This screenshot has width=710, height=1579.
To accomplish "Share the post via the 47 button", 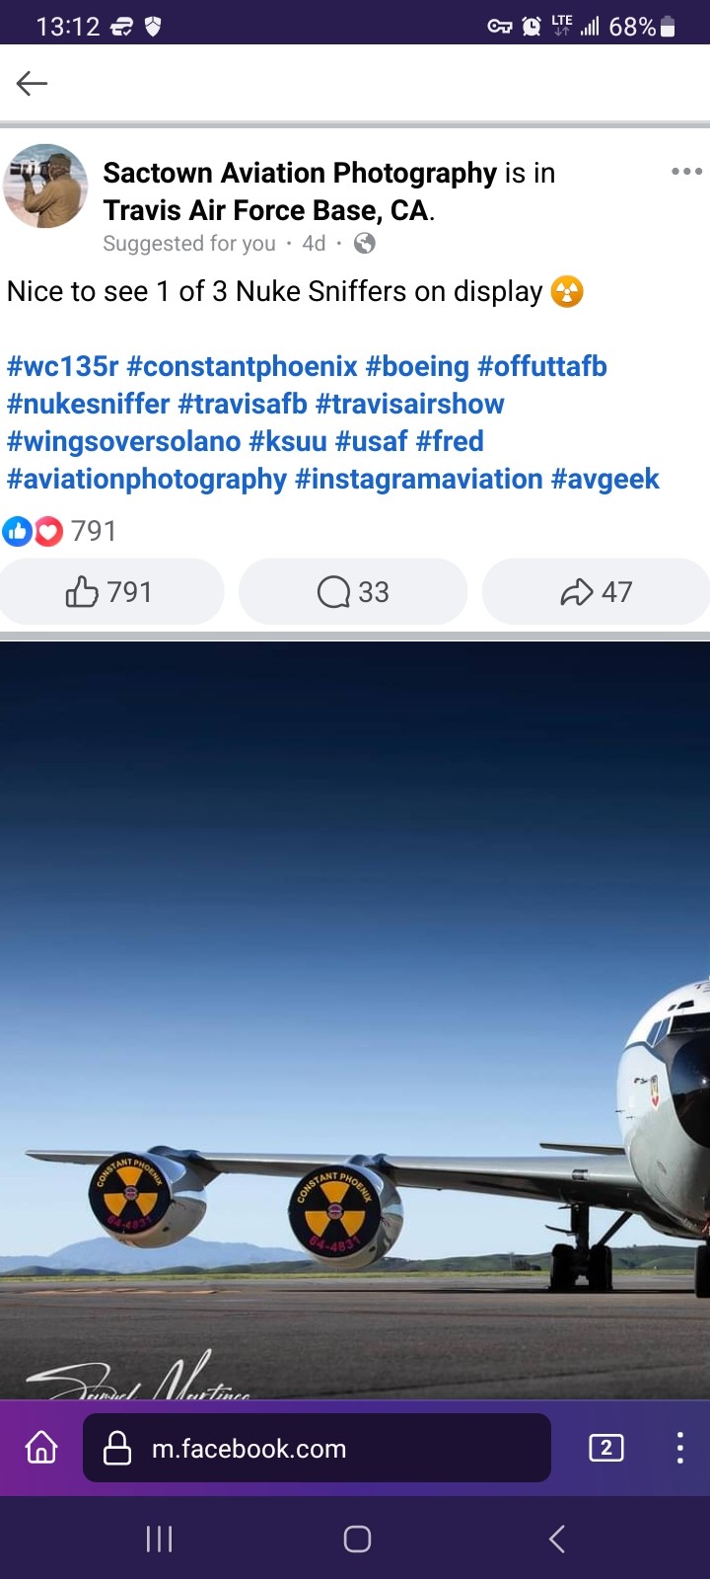I will pos(596,591).
